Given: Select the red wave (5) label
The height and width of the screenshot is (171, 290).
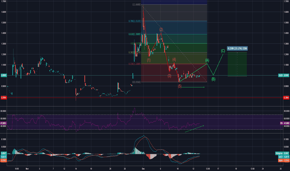Looking at the screenshot, I should 180,86.
